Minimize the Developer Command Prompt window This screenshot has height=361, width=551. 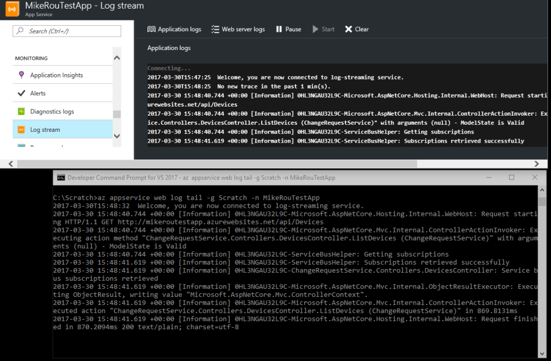pyautogui.click(x=489, y=178)
